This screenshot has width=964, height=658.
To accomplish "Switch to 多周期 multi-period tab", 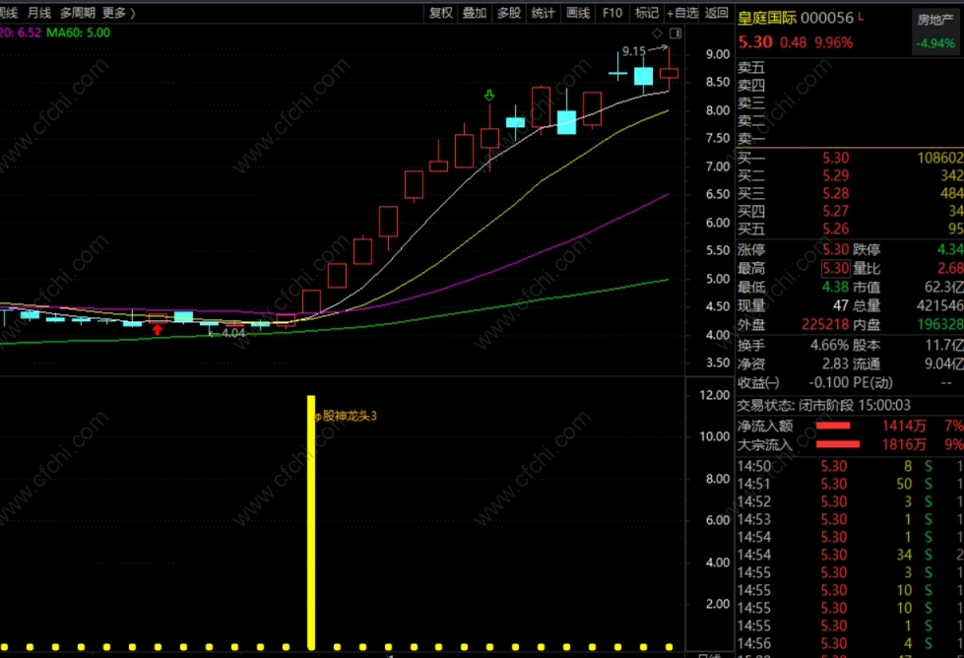I will click(x=78, y=13).
